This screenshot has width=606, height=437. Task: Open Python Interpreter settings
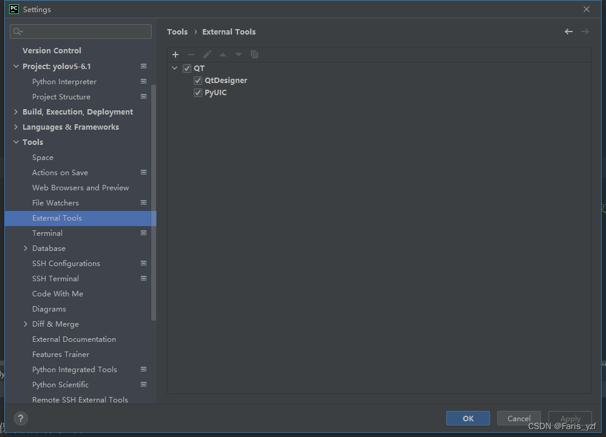point(64,82)
